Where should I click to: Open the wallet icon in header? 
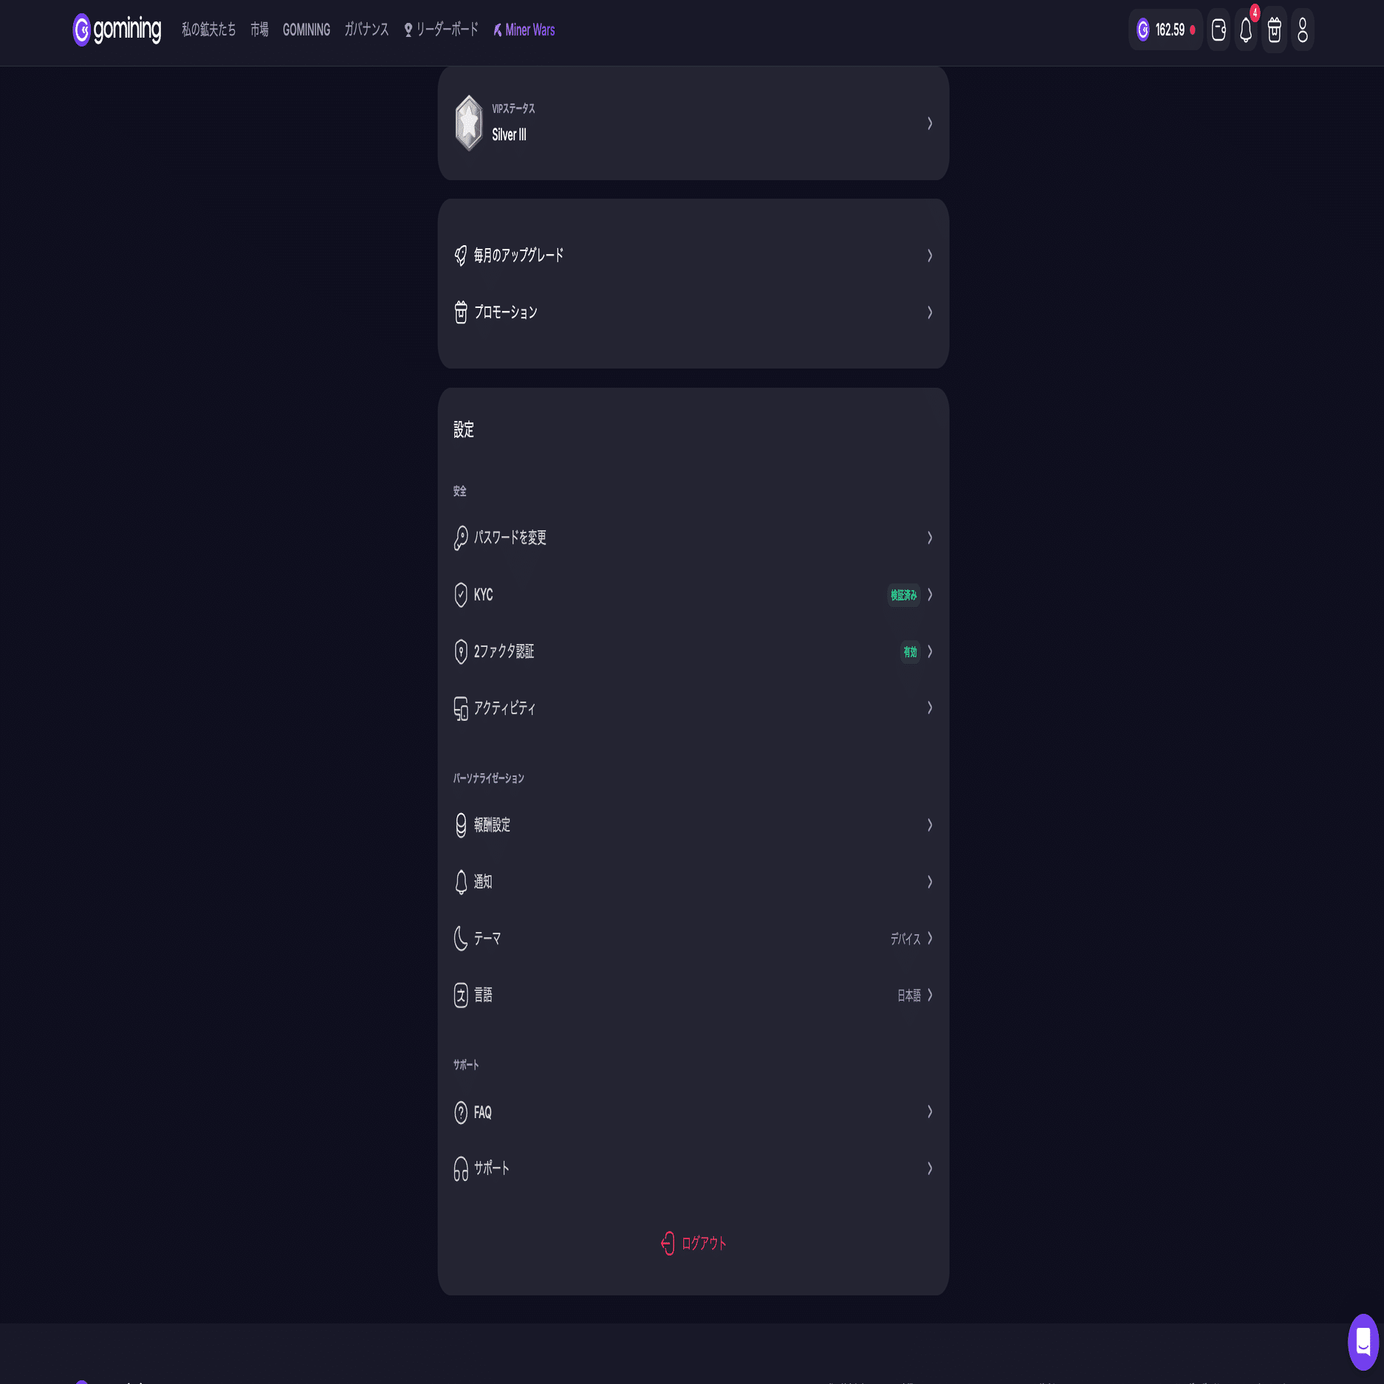tap(1219, 30)
